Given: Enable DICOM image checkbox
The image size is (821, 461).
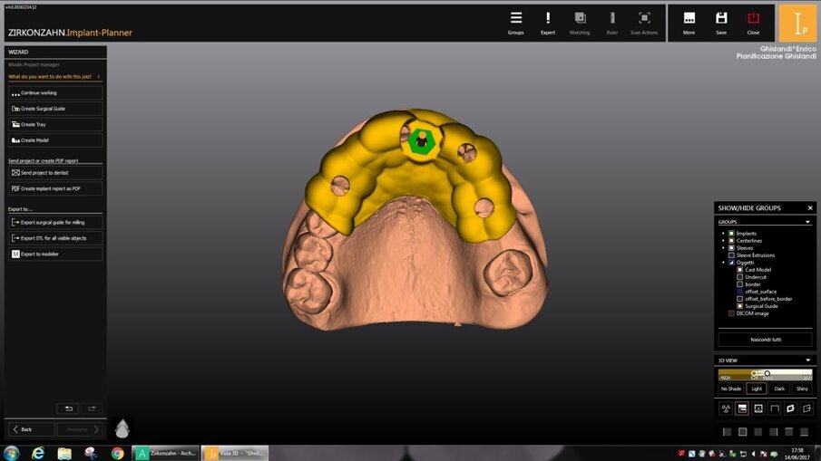Looking at the screenshot, I should click(x=731, y=313).
